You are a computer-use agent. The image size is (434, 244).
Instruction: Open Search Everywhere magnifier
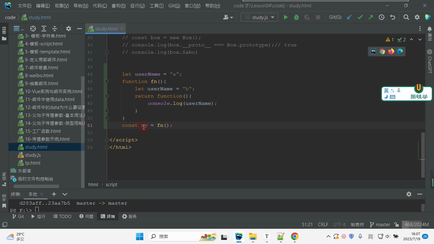coord(406,17)
